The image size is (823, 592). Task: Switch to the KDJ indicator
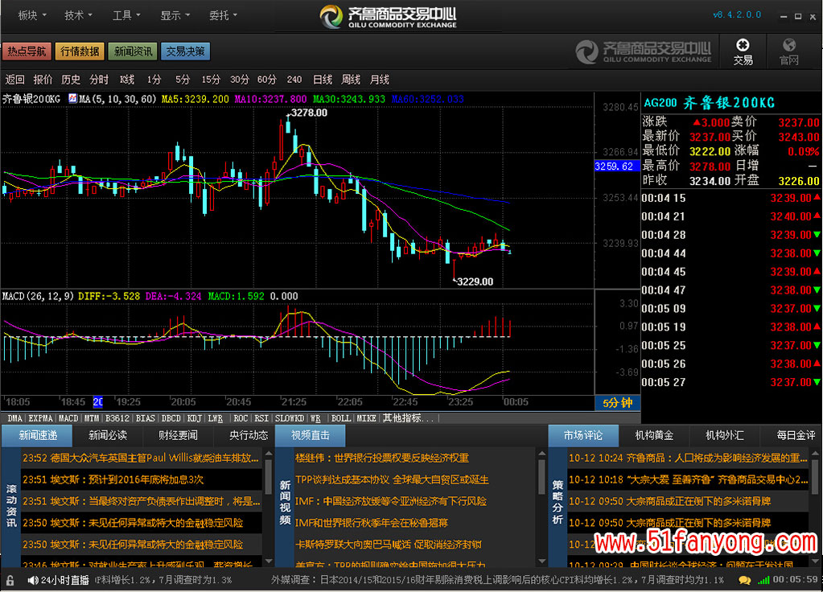click(x=195, y=418)
